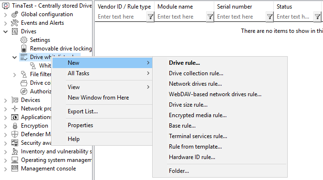Click the Operating system management computer icon
323x180 pixels.
click(15, 160)
